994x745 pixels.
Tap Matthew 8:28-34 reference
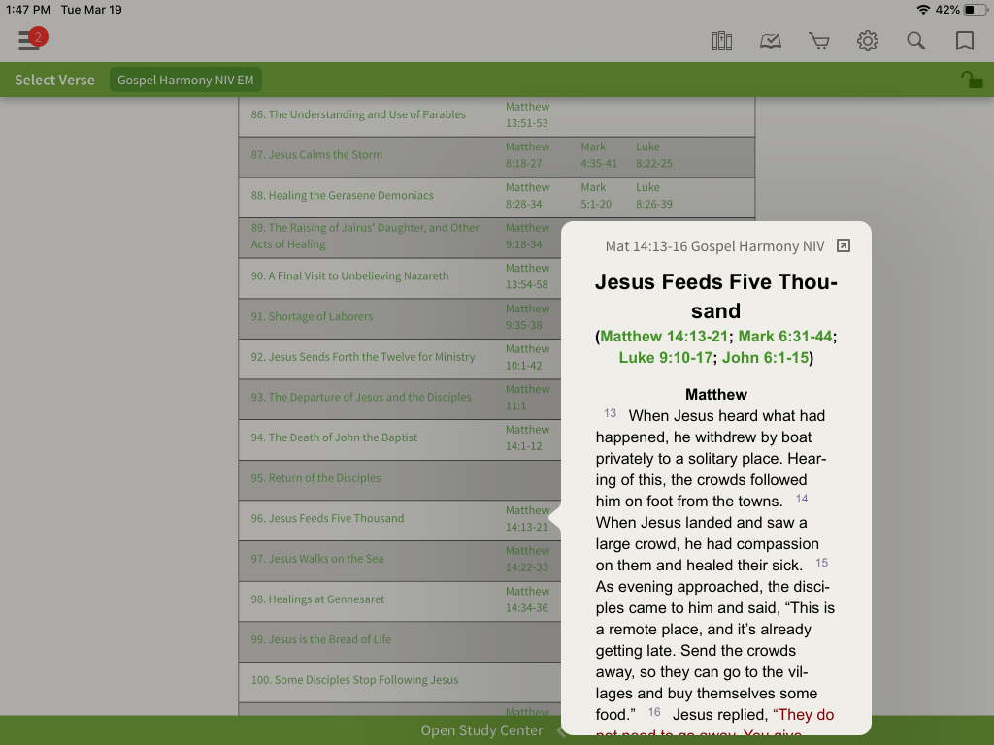point(527,196)
